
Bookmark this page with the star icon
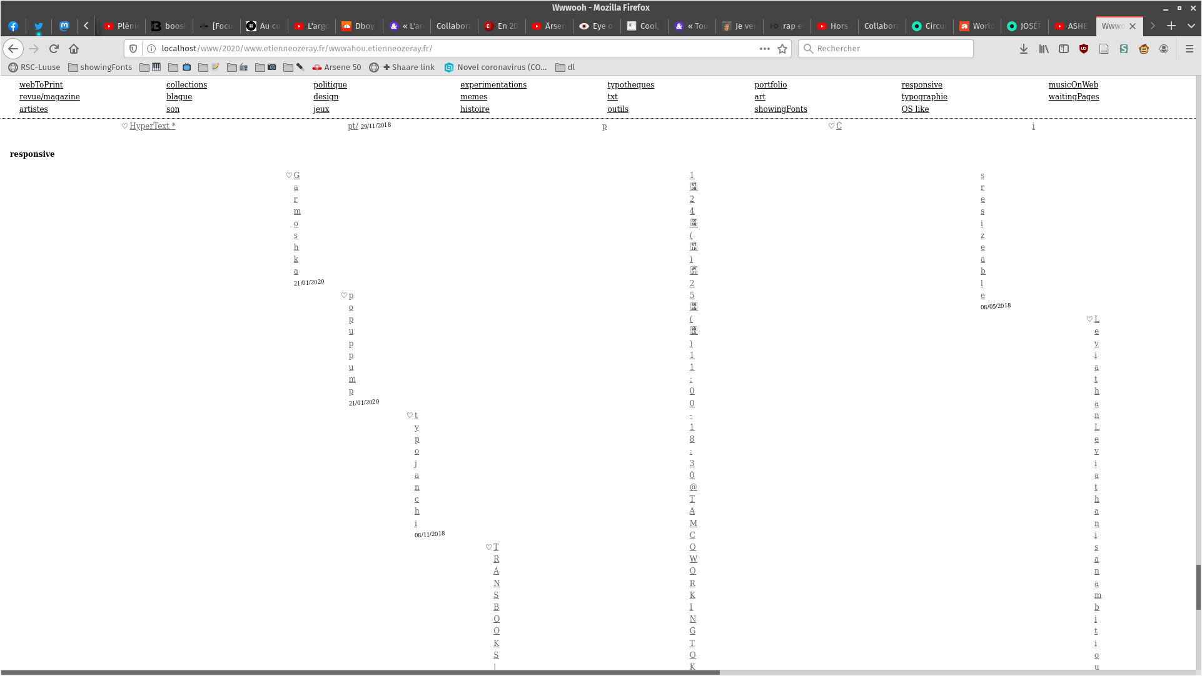(782, 49)
